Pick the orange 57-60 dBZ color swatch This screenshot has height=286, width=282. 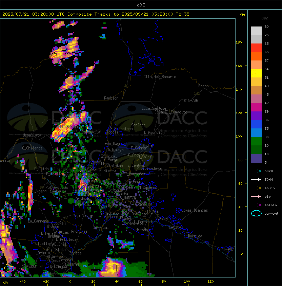coord(256,56)
